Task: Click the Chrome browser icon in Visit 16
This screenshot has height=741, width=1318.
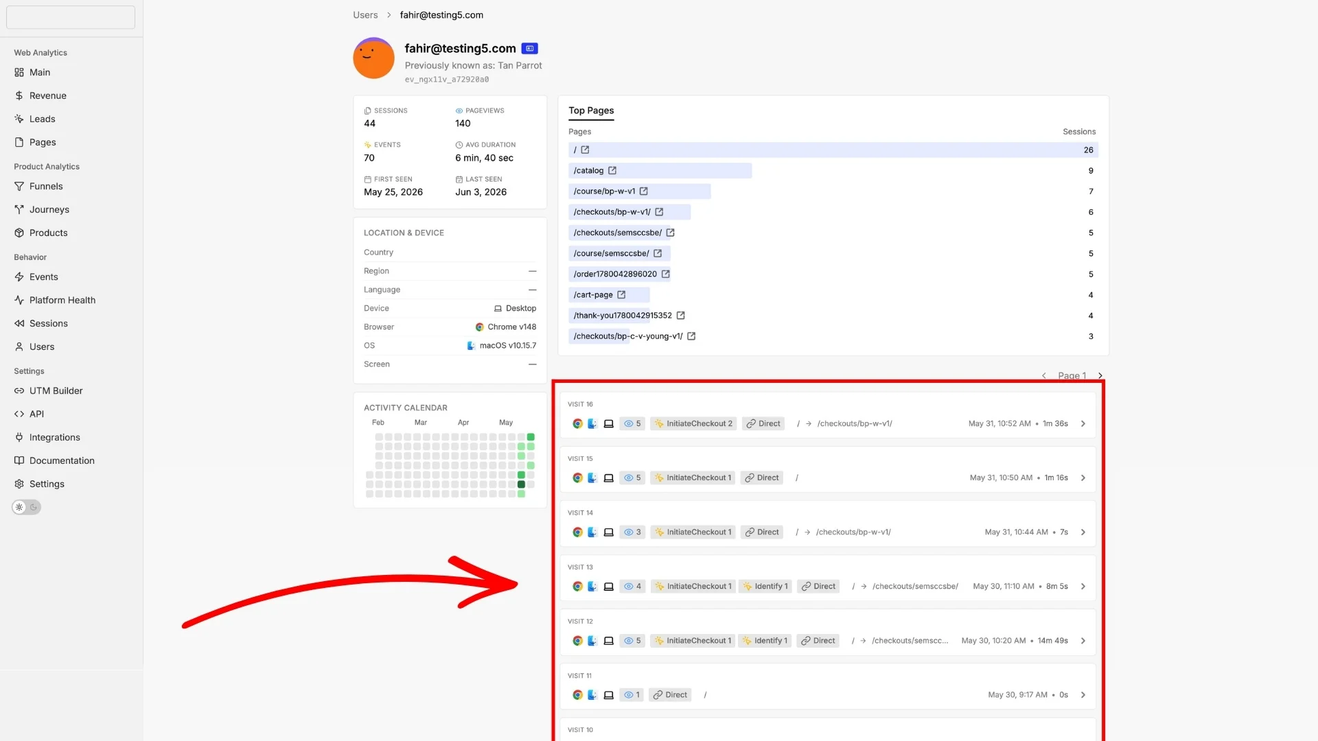Action: [x=577, y=423]
